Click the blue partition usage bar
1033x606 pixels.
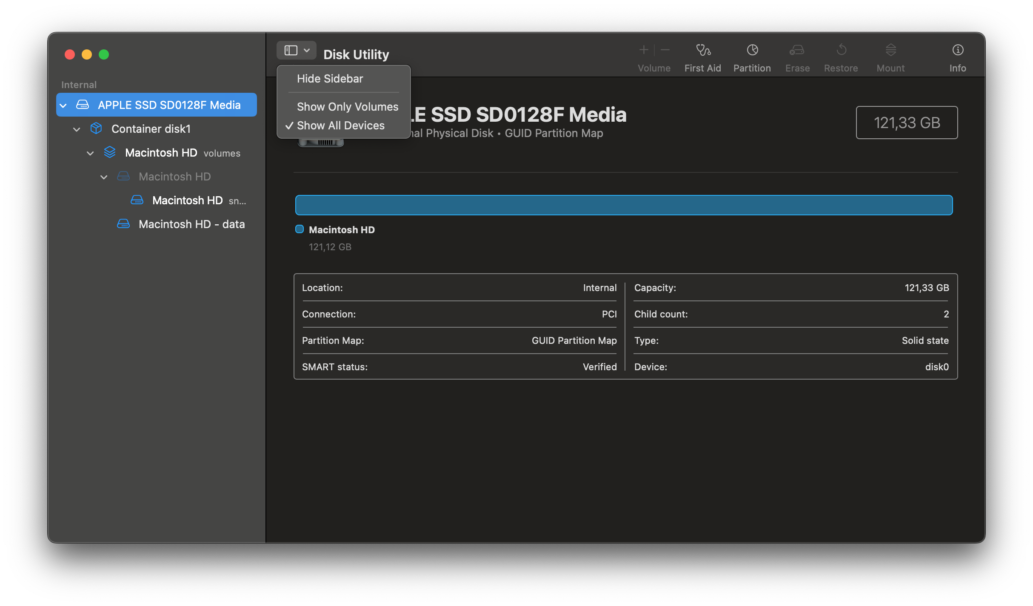624,205
